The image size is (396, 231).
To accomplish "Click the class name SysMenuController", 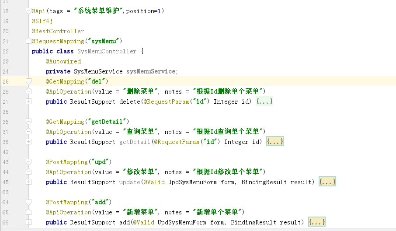I will coord(107,51).
